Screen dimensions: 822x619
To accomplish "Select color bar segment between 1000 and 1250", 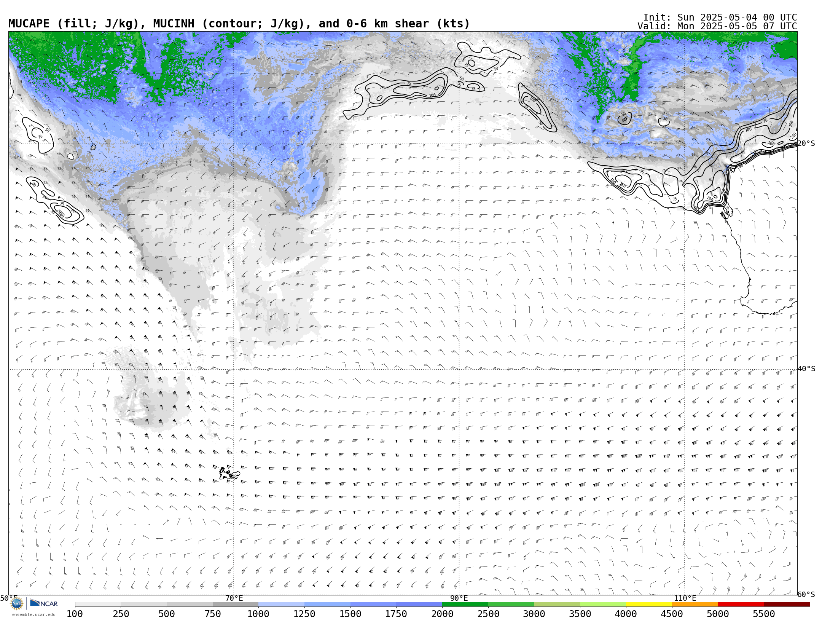I will click(282, 605).
